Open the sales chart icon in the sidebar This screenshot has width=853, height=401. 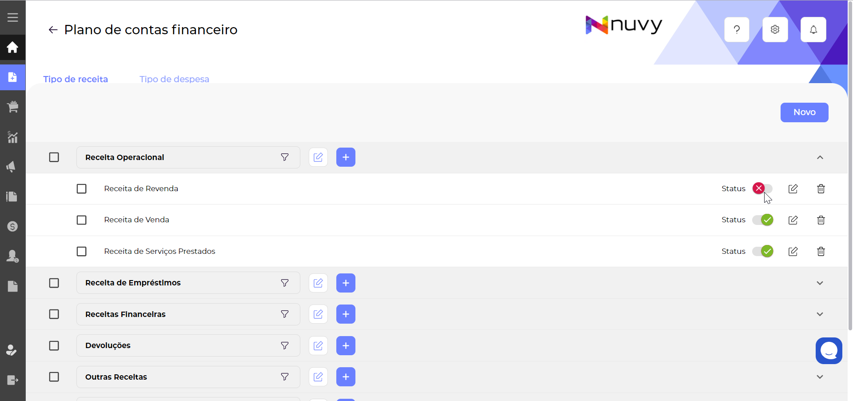tap(12, 137)
